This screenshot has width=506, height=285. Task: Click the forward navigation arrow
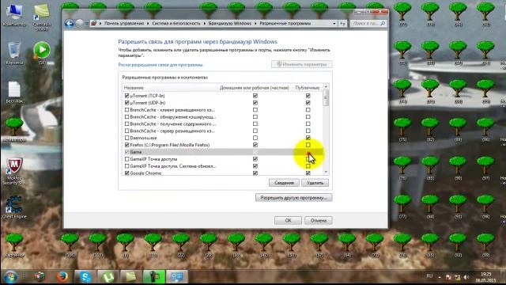[79, 23]
